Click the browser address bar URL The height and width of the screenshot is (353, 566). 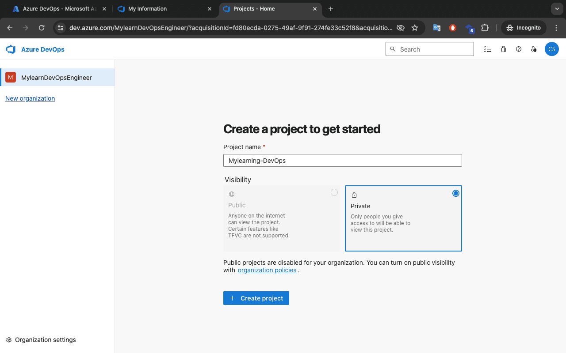coord(231,28)
